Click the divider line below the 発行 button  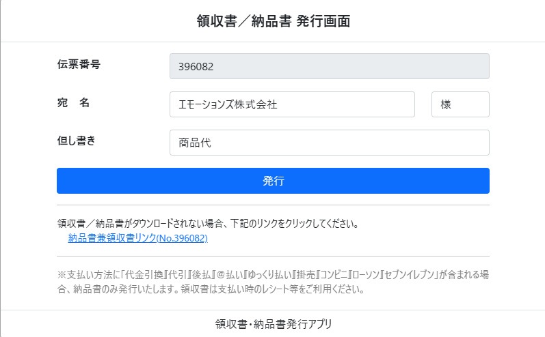(273, 205)
